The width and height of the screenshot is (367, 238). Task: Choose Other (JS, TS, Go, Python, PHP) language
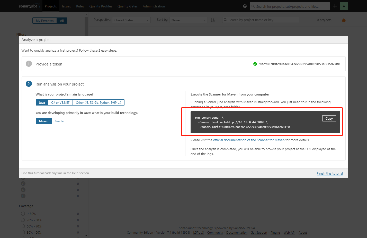99,102
